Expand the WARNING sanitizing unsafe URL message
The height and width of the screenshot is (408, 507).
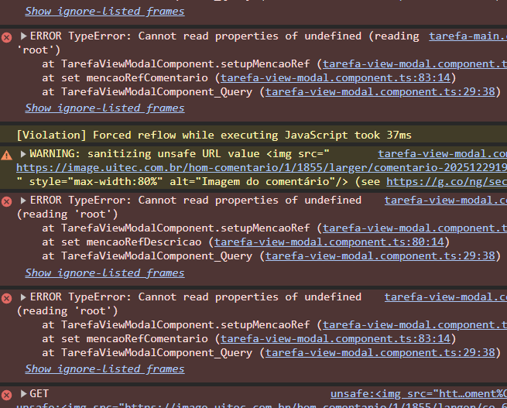click(23, 154)
